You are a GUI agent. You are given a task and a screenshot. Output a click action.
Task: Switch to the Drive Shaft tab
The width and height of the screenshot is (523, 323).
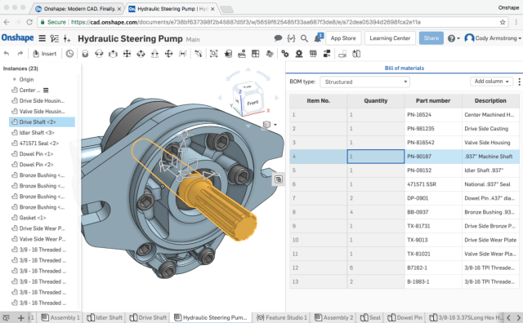(x=148, y=317)
